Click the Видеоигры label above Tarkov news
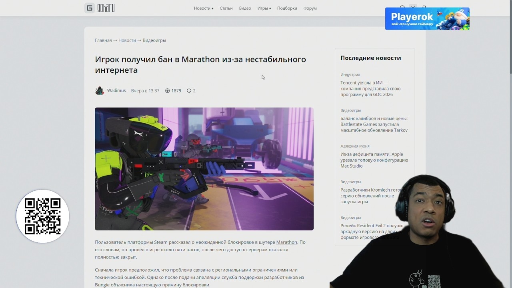The width and height of the screenshot is (512, 288). click(x=350, y=110)
